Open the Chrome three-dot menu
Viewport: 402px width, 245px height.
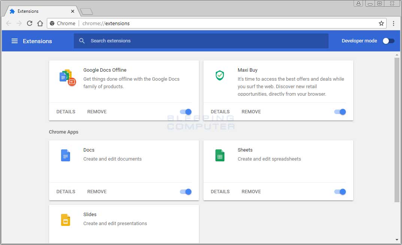pos(393,23)
